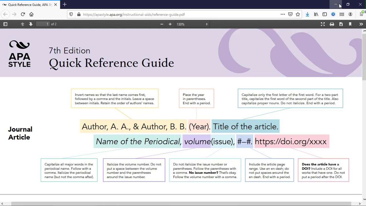The height and width of the screenshot is (206, 366).
Task: Go forward in browser history
Action: 14,14
